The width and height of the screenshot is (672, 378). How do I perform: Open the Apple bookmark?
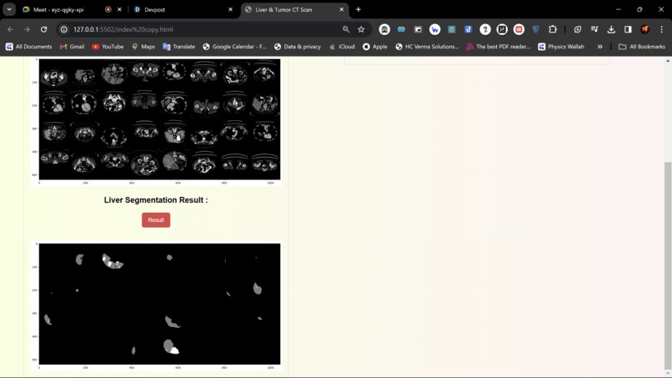375,47
